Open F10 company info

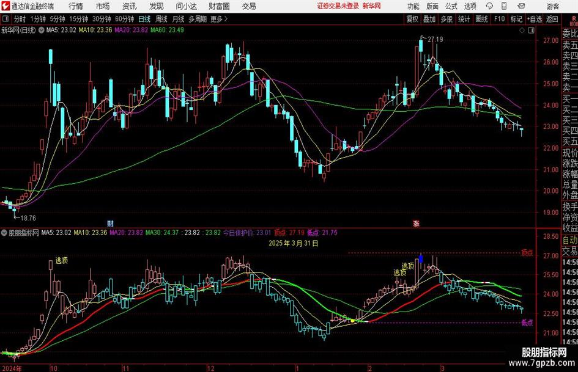tap(499, 19)
